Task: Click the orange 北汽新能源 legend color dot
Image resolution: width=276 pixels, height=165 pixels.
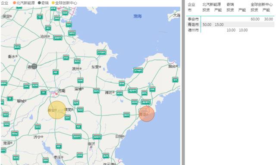Action: coord(15,3)
